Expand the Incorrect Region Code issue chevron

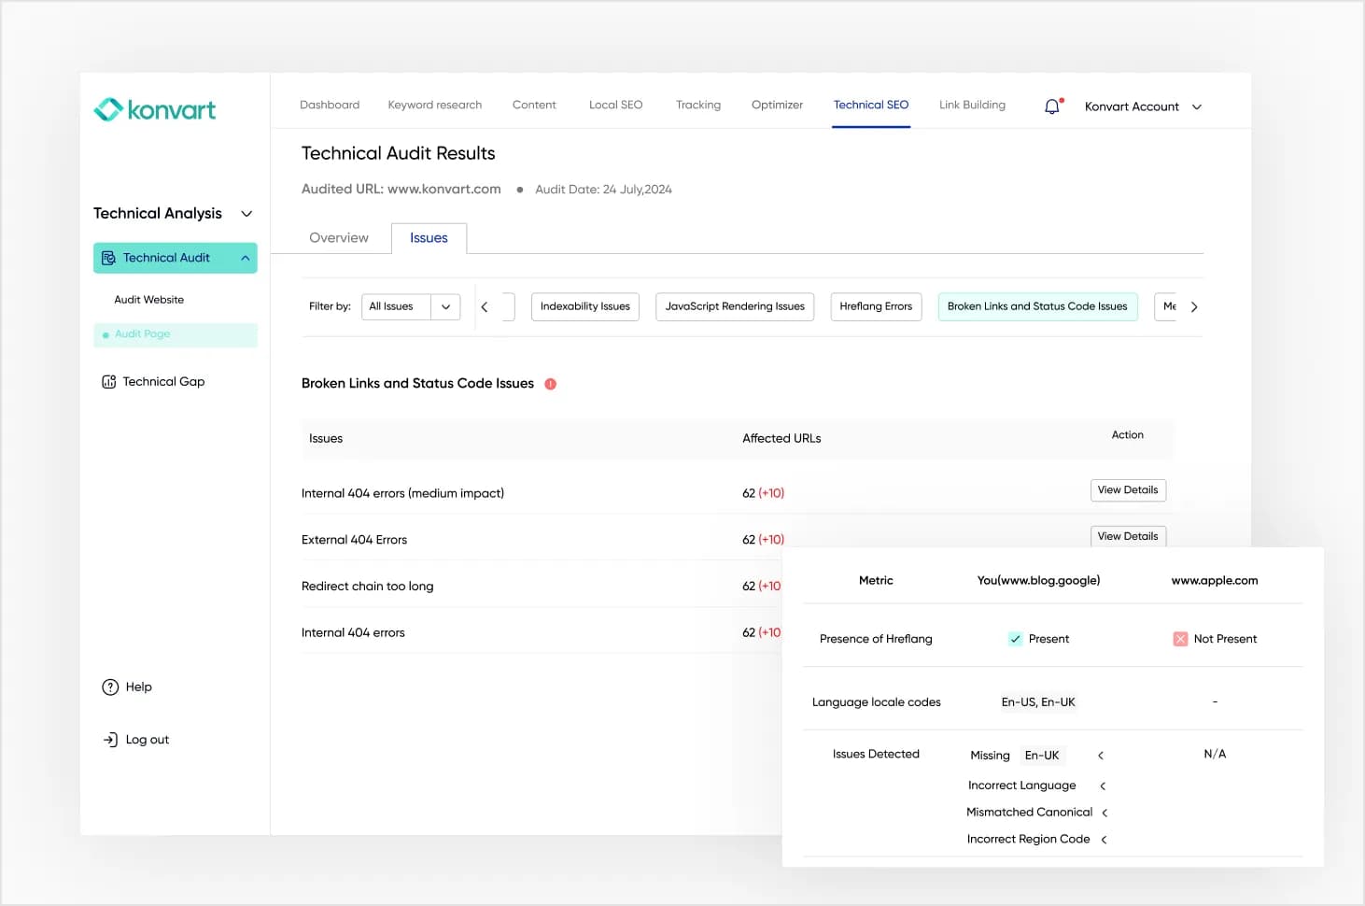[1104, 840]
